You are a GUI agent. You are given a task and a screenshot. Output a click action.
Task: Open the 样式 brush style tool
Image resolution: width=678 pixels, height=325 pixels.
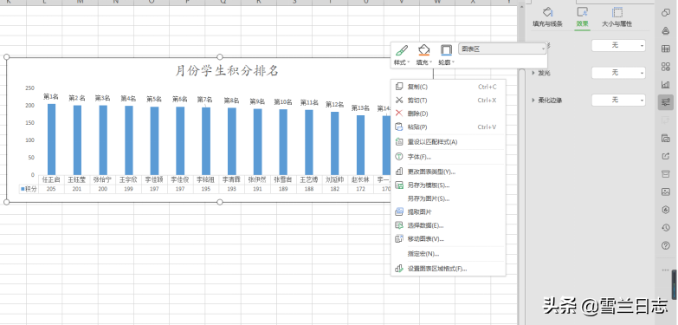402,55
